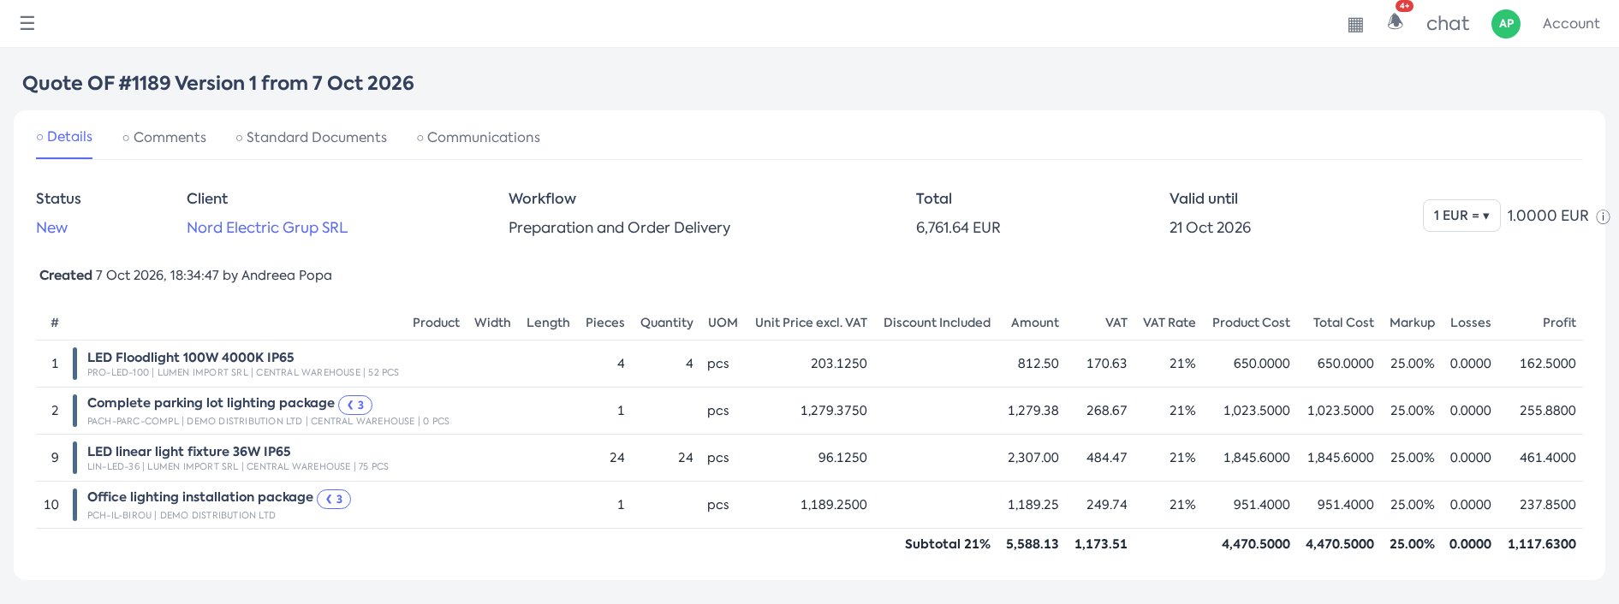Image resolution: width=1619 pixels, height=604 pixels.
Task: Open the apps grid icon
Action: 1355,25
